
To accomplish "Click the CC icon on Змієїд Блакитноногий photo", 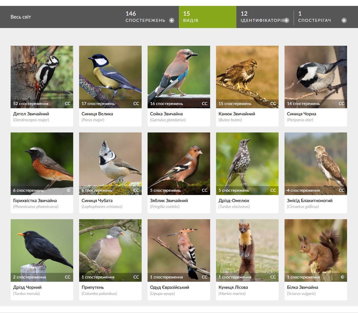I will tap(341, 190).
